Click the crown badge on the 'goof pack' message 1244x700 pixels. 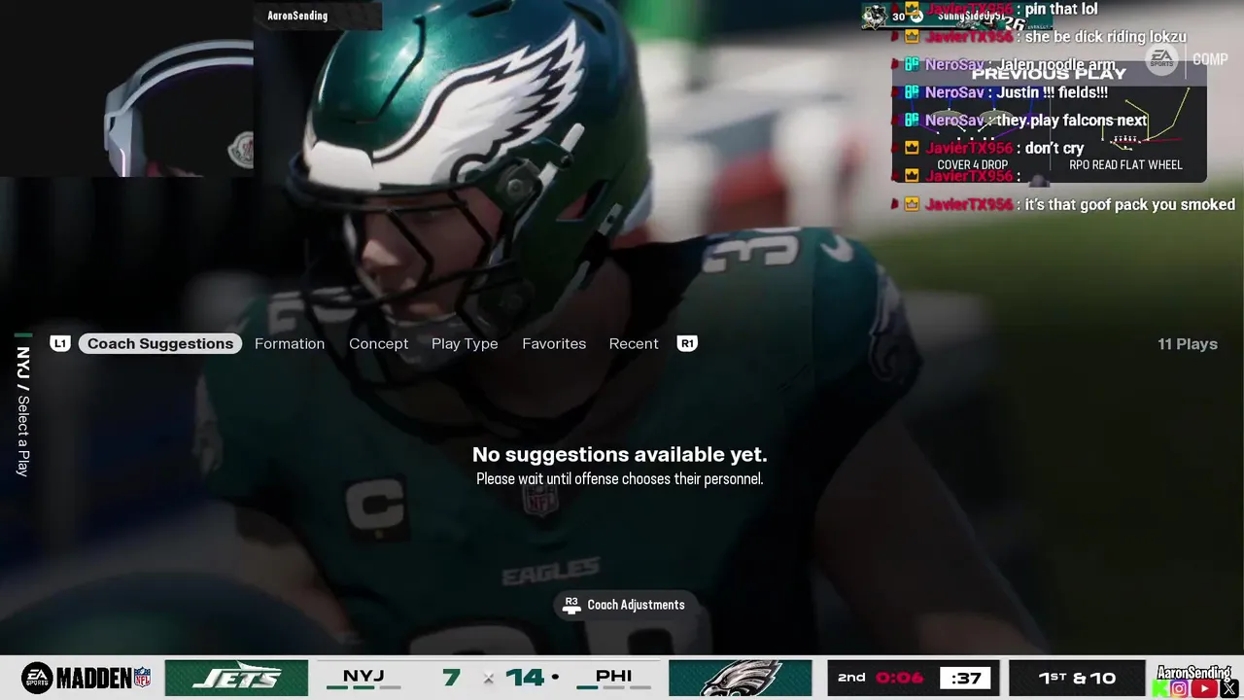(x=912, y=204)
